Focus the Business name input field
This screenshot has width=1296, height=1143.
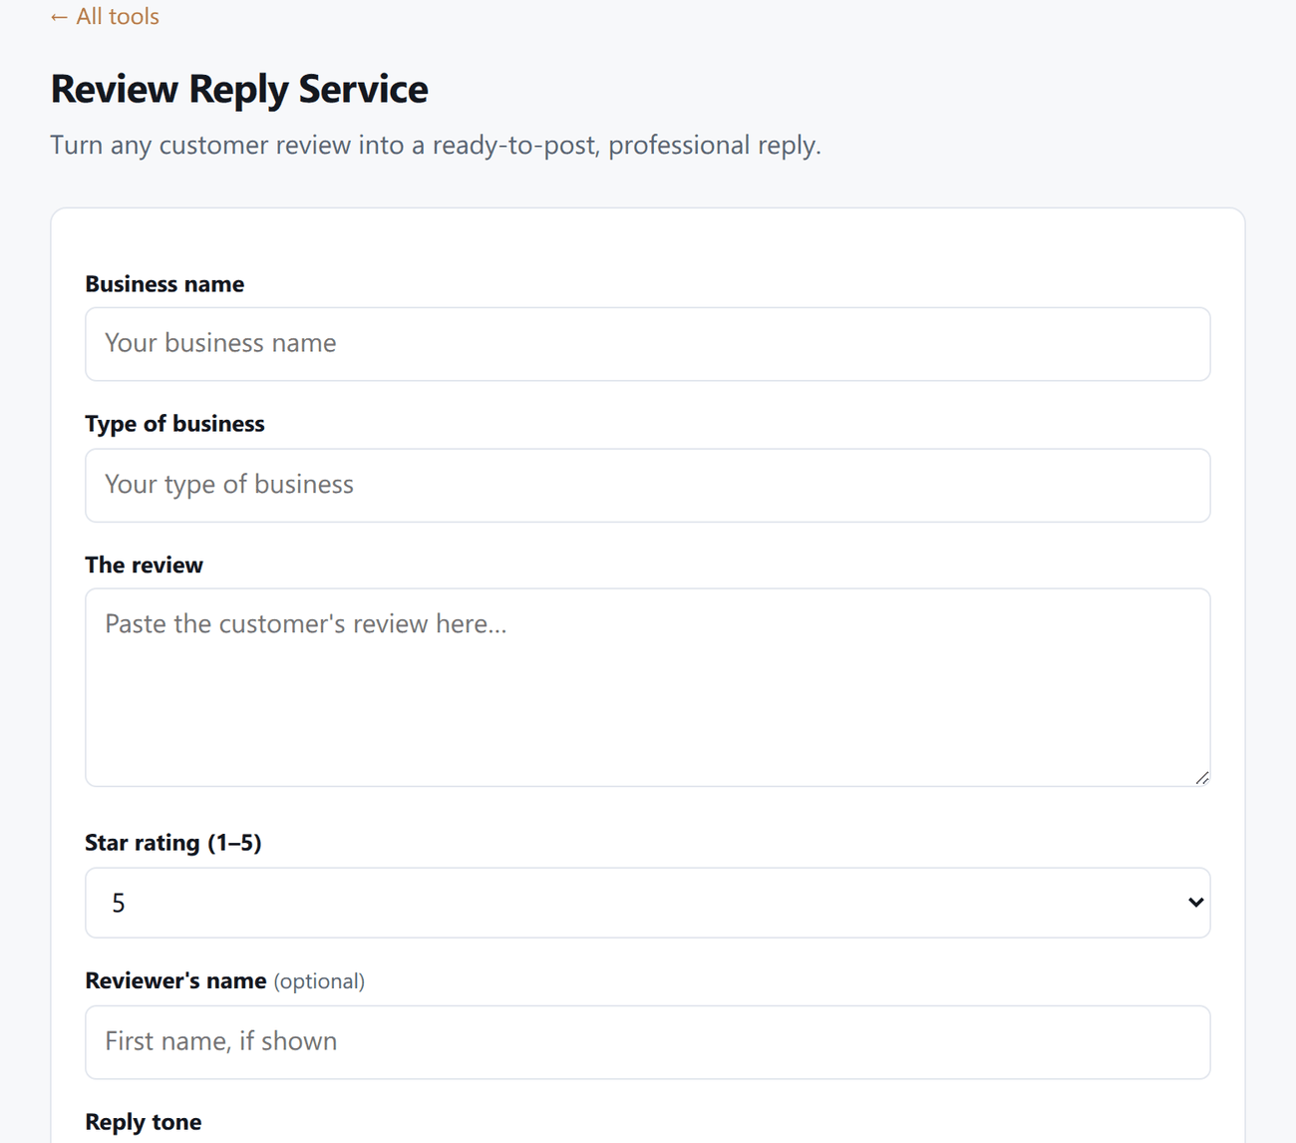648,344
